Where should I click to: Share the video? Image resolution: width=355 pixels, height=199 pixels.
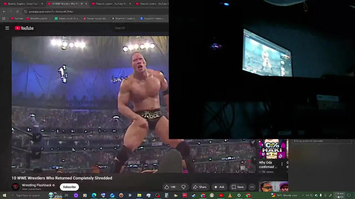200,187
